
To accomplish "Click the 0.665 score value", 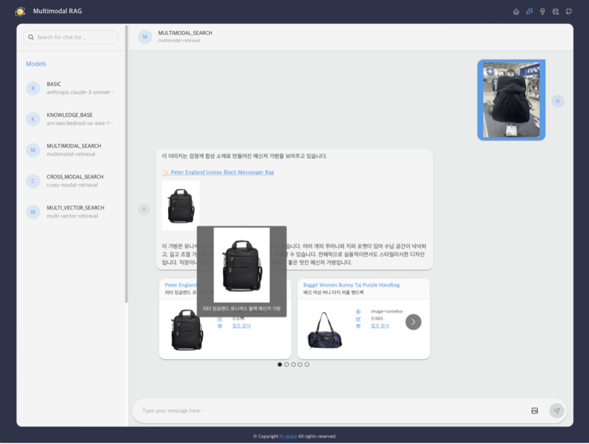I will [377, 319].
